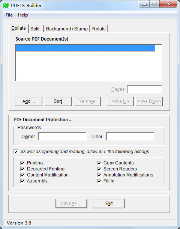Click the Move Up button
Image resolution: width=180 pixels, height=229 pixels.
point(120,101)
